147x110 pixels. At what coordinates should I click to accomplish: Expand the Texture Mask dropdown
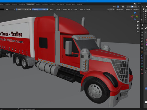tap(67, 9)
